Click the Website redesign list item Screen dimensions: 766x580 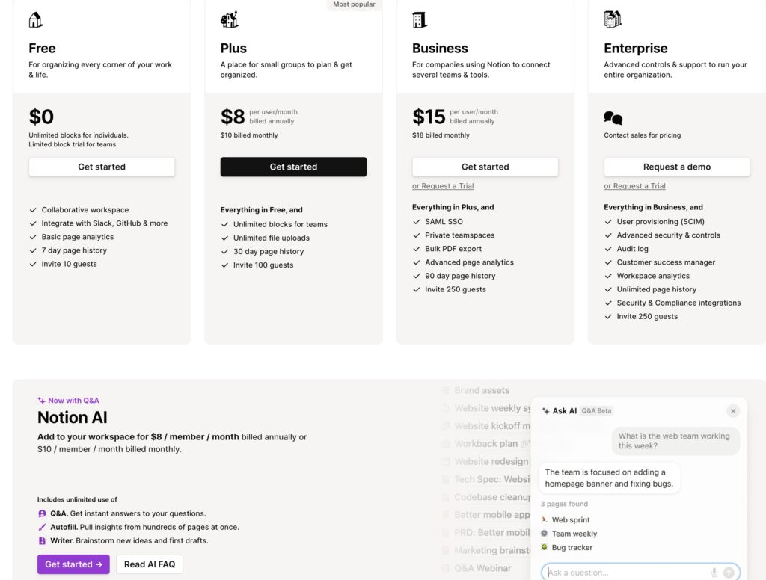coord(485,461)
